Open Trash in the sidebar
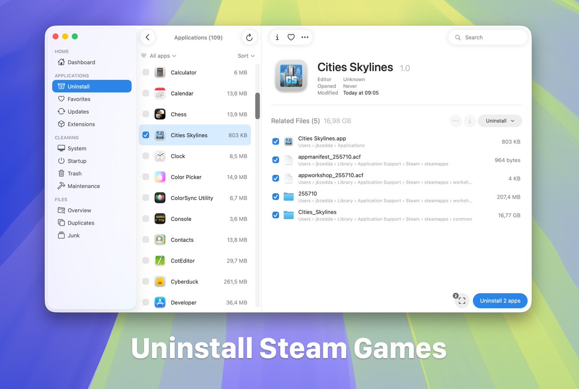This screenshot has height=389, width=579. point(92,173)
